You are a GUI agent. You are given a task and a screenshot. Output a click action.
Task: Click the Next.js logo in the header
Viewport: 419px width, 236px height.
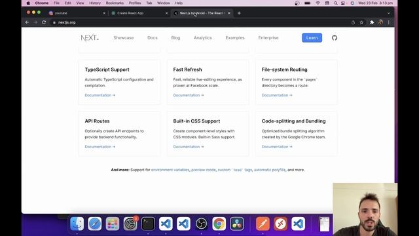[90, 38]
